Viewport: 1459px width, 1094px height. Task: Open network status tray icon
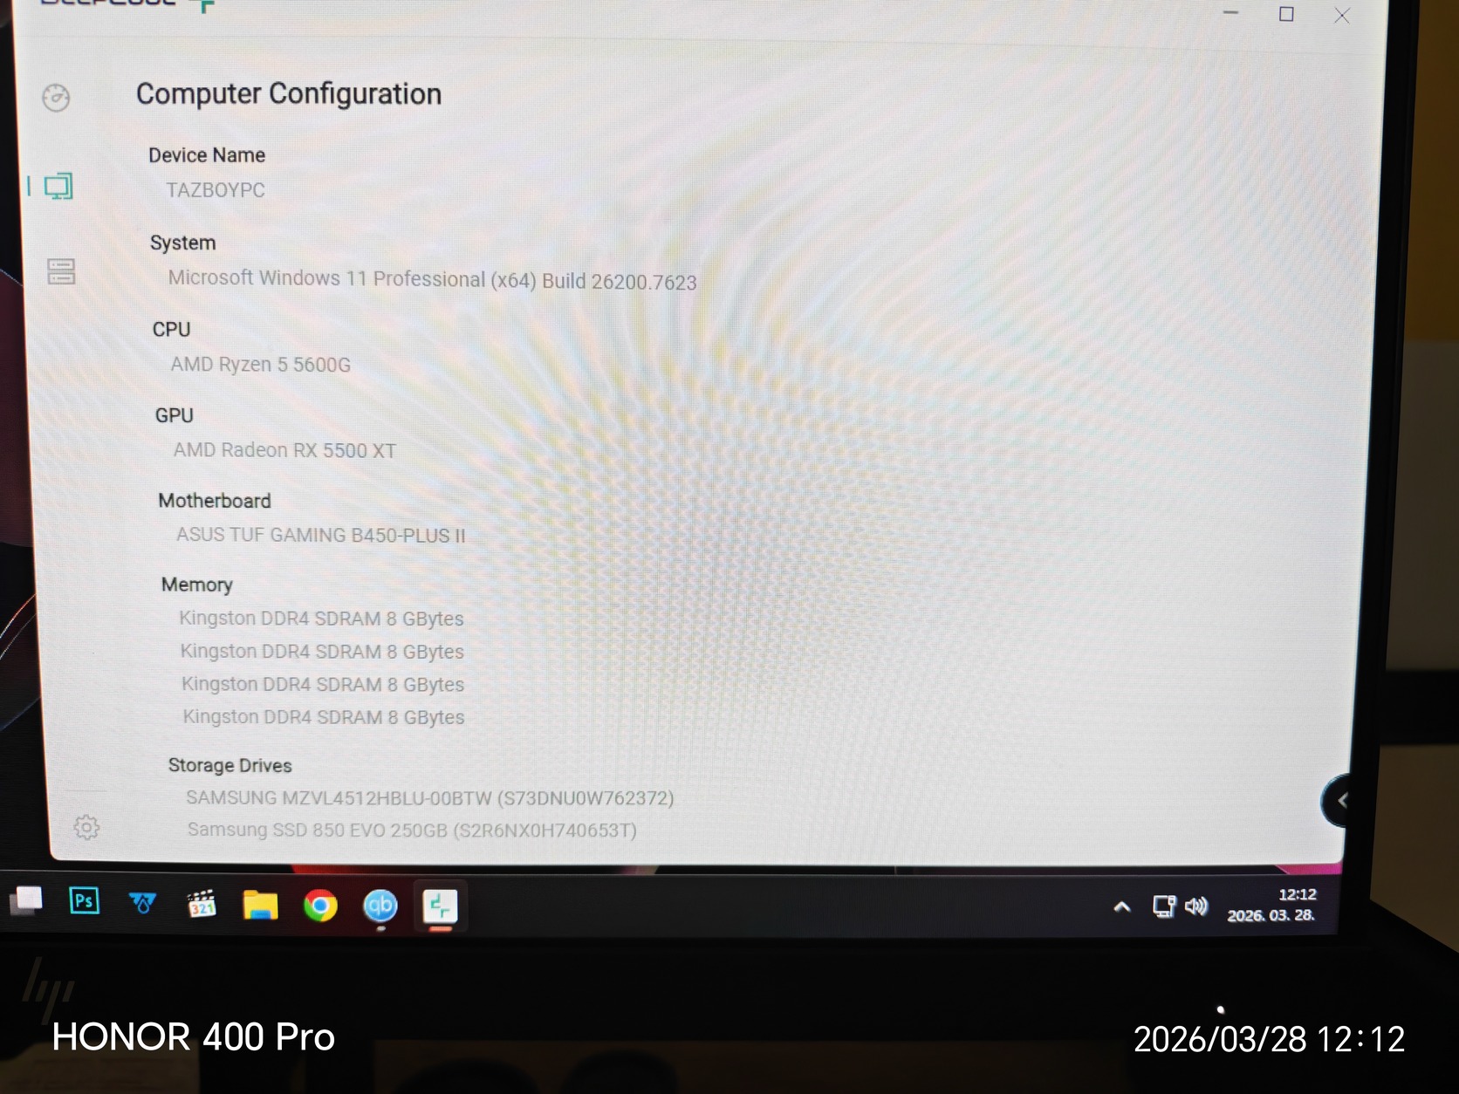click(1164, 906)
